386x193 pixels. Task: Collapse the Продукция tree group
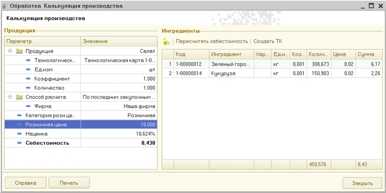[x=10, y=51]
